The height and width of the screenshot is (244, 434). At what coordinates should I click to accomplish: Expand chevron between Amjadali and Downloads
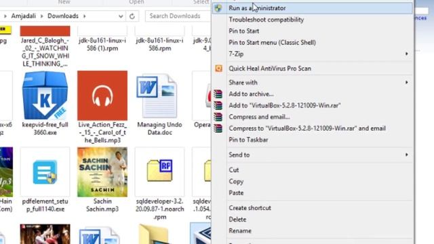tap(42, 16)
